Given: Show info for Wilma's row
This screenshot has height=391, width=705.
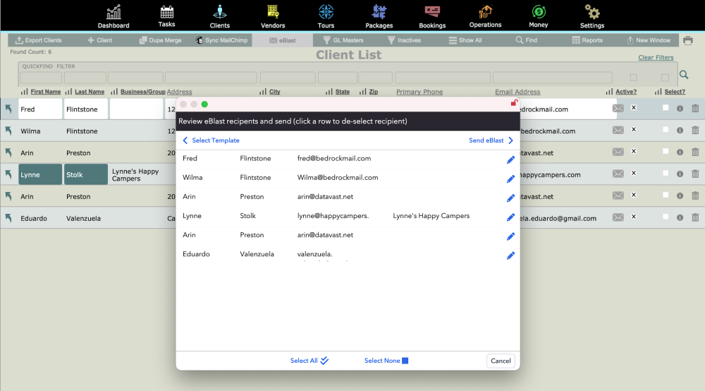Looking at the screenshot, I should point(680,130).
